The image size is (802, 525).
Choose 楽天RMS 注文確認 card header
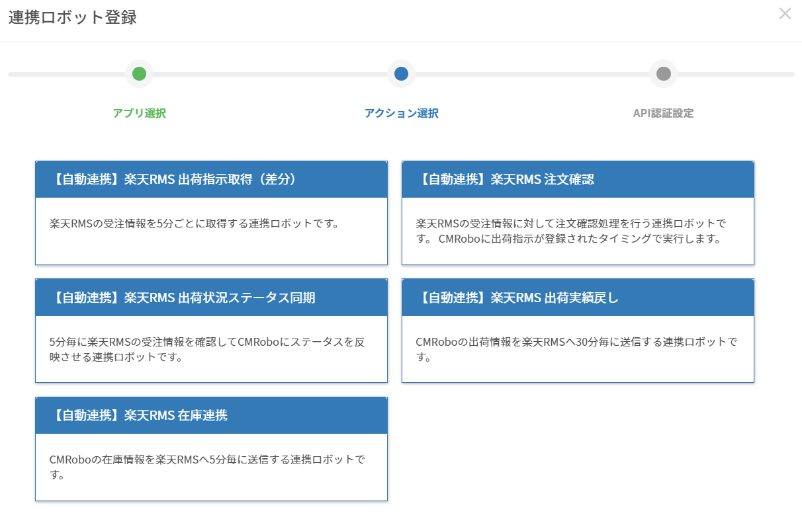tap(578, 180)
